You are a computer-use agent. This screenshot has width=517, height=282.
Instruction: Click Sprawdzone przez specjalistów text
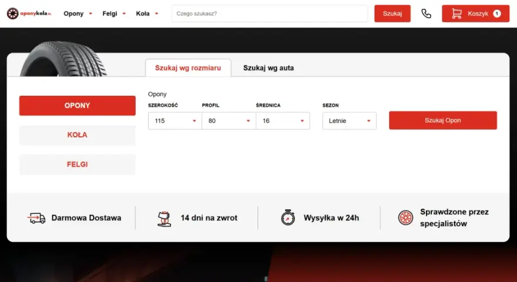[454, 218]
